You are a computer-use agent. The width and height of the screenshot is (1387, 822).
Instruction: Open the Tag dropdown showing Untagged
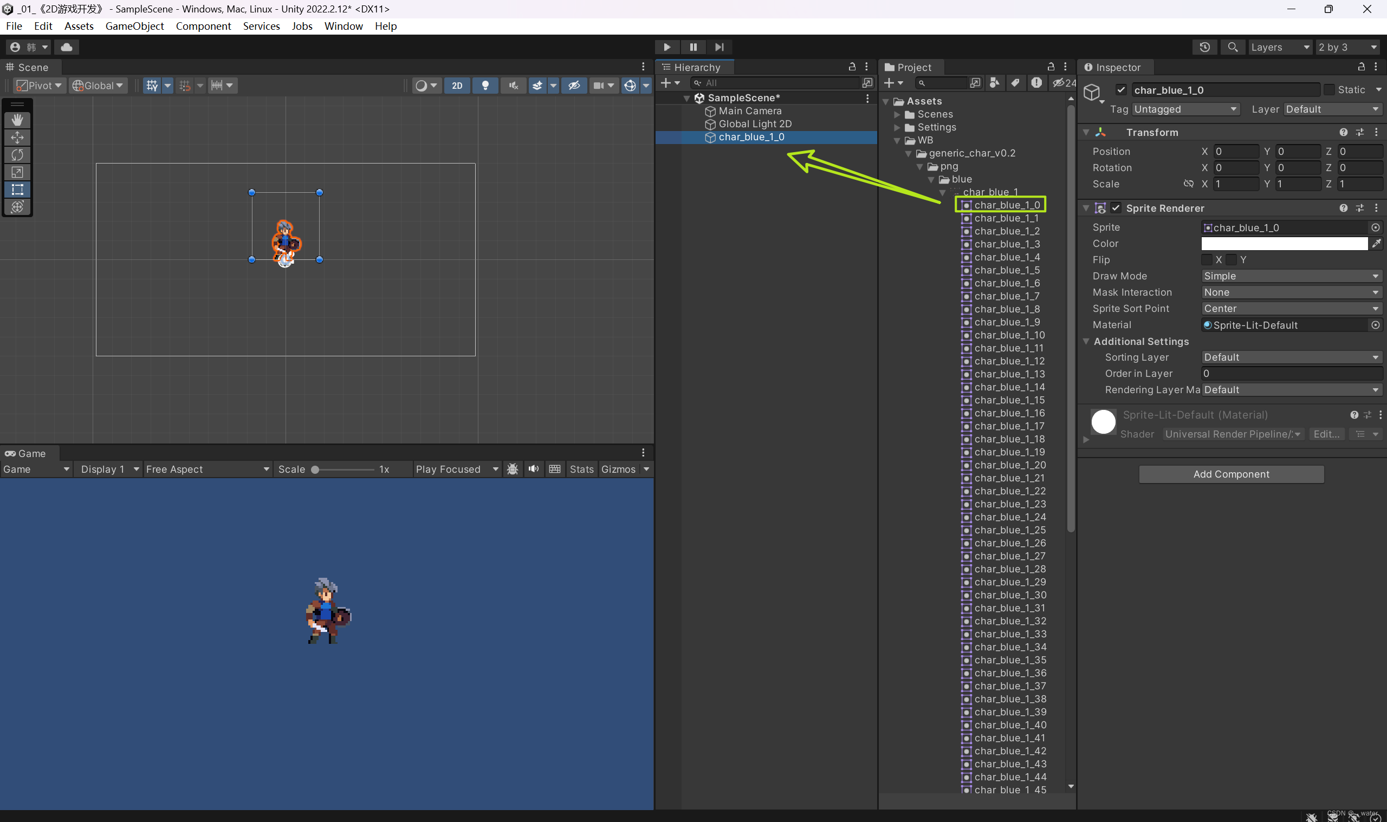coord(1185,109)
